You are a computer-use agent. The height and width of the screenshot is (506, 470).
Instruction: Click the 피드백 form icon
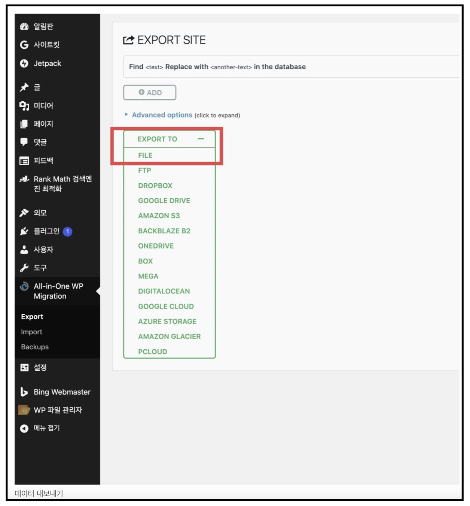point(24,161)
